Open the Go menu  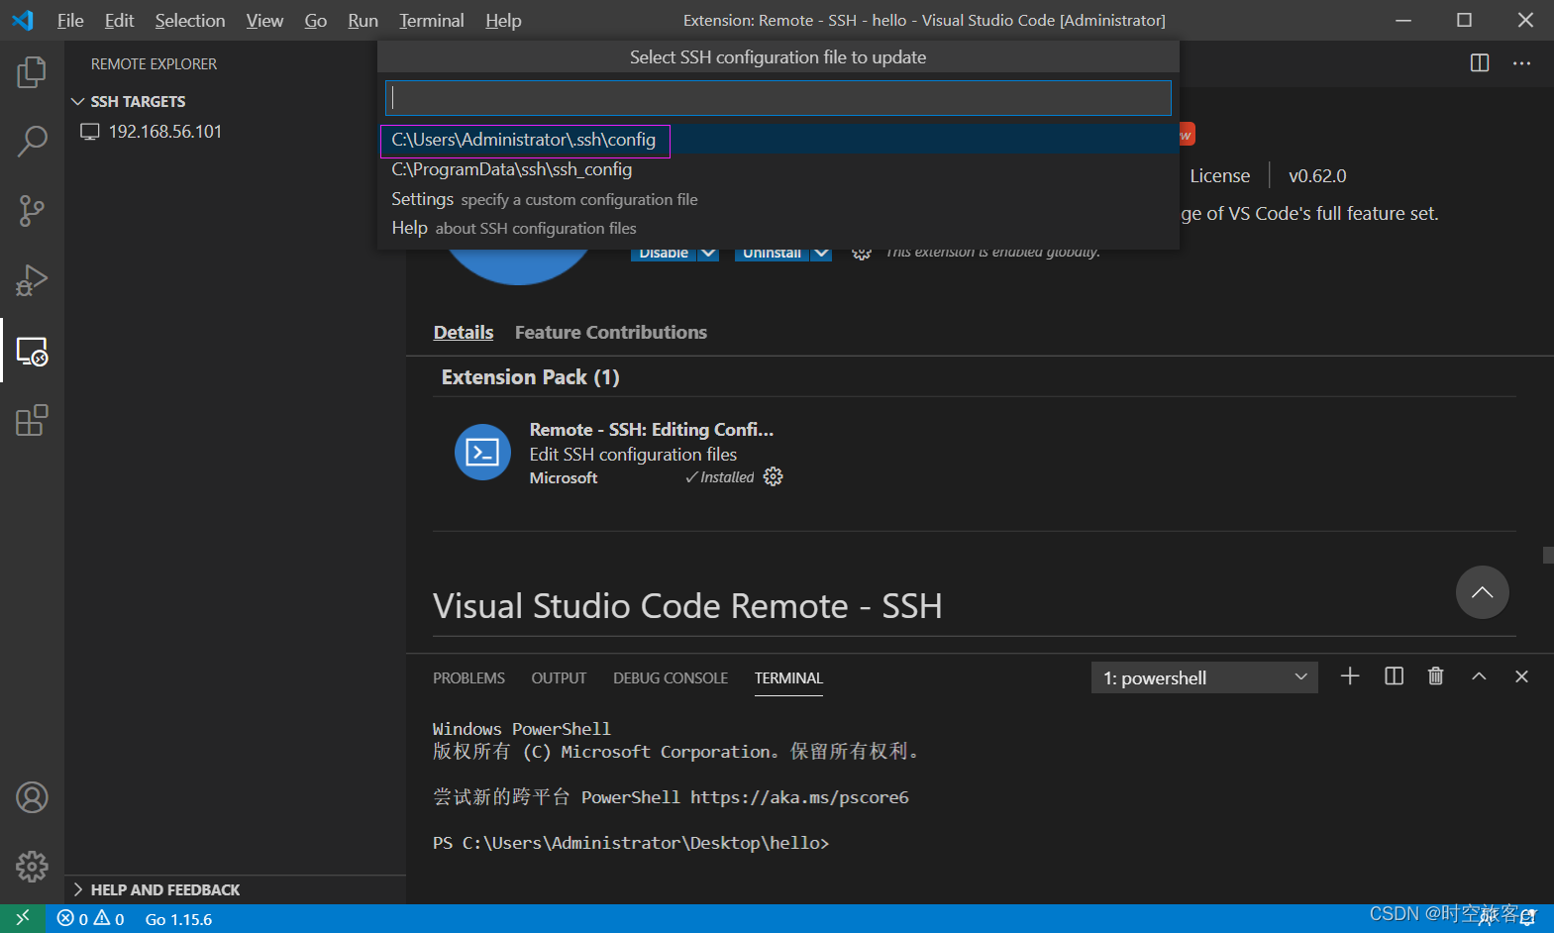click(x=316, y=20)
